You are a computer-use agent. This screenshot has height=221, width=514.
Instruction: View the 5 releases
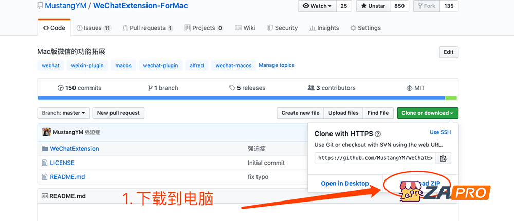point(247,88)
